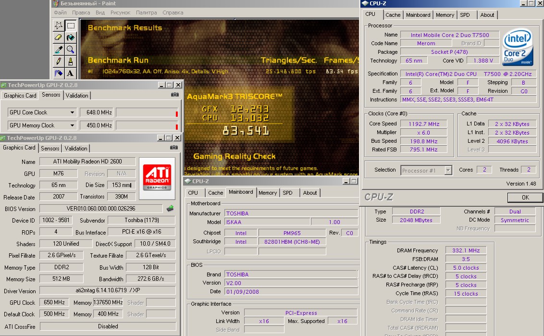Click the GPU name field ATI Mobility Radeon HD 2600
This screenshot has width=544, height=336.
pos(87,162)
